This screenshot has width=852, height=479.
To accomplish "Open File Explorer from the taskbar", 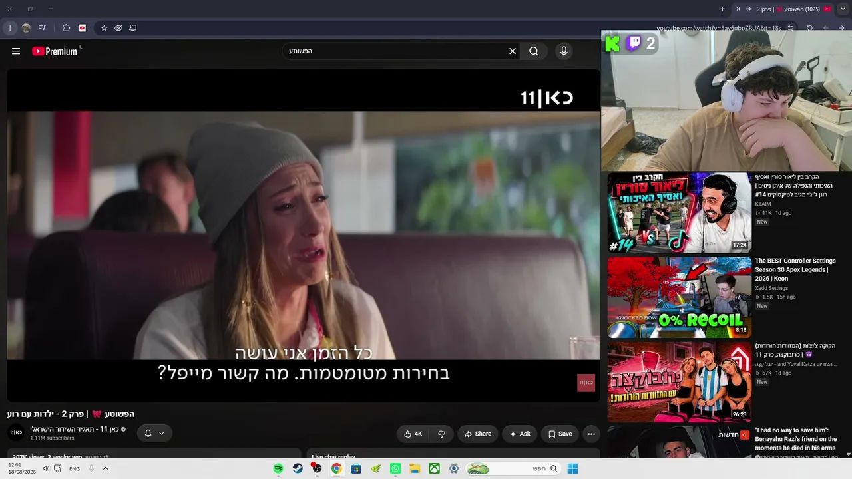I will 415,468.
